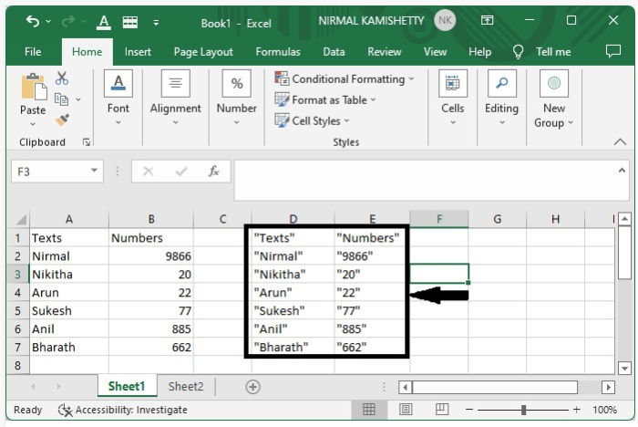Select row 5 header

click(18, 311)
